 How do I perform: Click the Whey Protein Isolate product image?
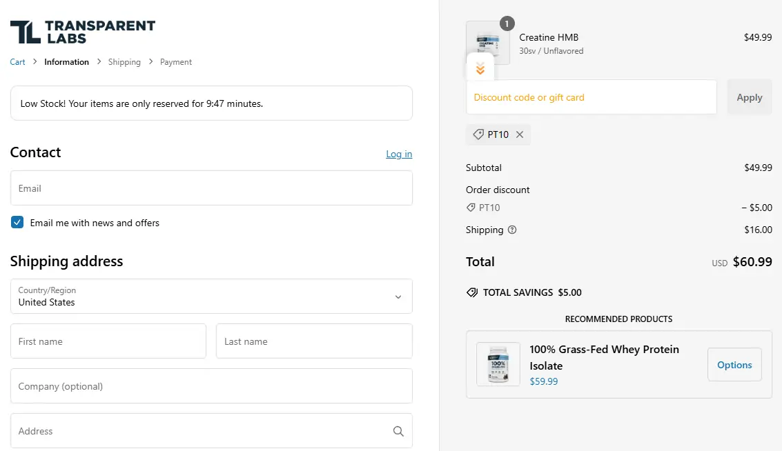[498, 364]
